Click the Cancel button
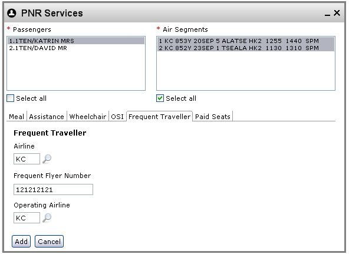This screenshot has height=254, width=349. 49,241
